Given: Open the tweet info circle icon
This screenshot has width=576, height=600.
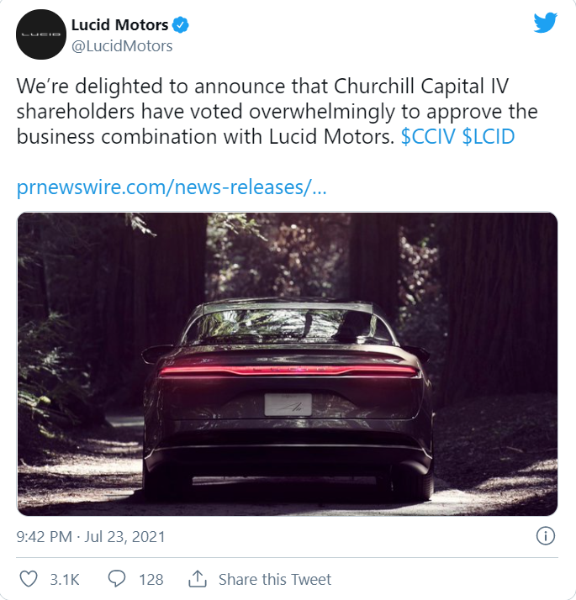Looking at the screenshot, I should pos(545,535).
